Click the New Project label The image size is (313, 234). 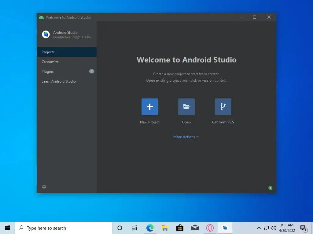click(150, 122)
